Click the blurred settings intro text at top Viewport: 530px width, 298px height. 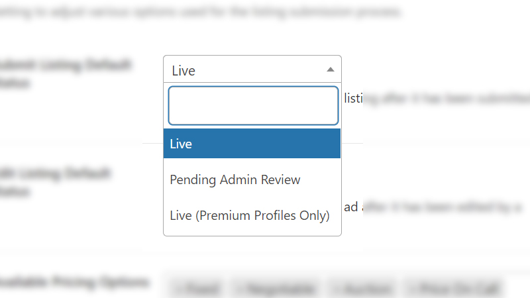(x=199, y=13)
